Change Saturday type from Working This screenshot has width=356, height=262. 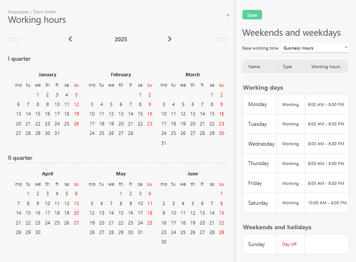click(x=290, y=203)
